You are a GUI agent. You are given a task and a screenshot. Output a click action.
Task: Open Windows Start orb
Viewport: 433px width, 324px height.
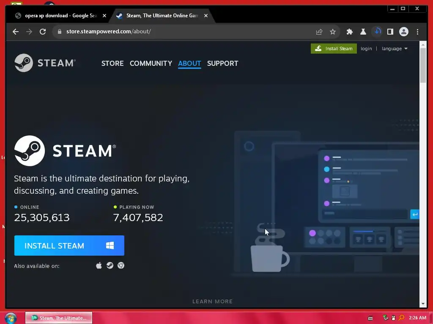(x=11, y=318)
